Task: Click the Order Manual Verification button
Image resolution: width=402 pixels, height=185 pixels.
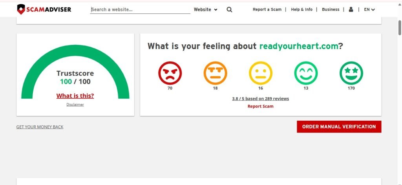Action: (339, 127)
